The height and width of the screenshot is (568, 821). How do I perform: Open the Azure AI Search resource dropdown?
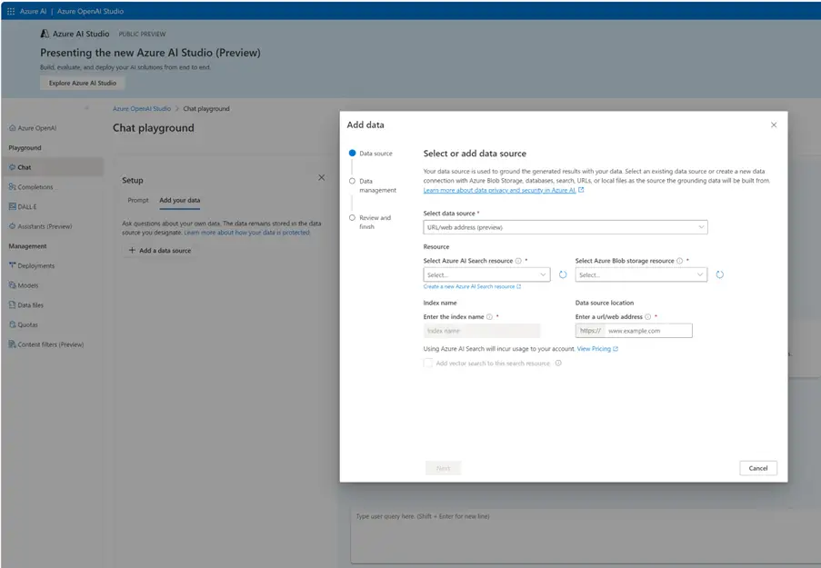click(x=487, y=274)
